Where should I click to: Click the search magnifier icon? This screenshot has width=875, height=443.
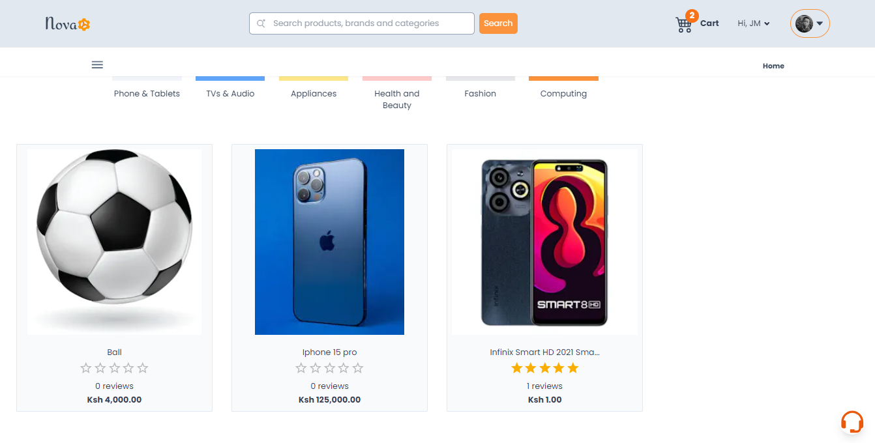click(x=261, y=23)
